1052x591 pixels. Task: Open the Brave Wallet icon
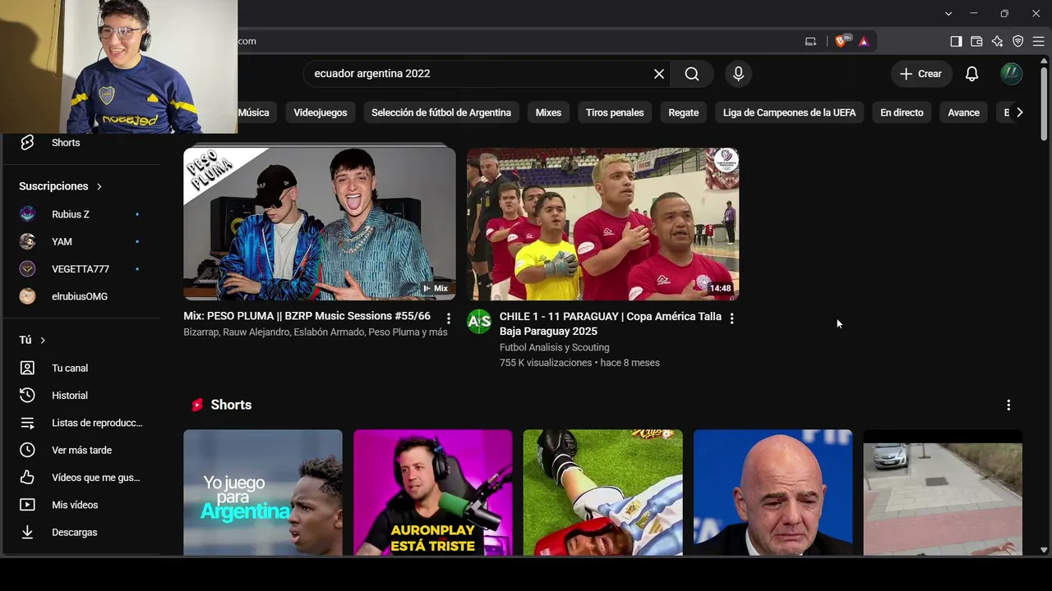[976, 41]
